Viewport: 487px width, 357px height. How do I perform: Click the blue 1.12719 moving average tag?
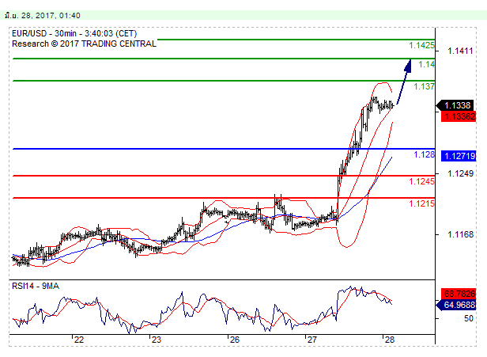coord(459,156)
